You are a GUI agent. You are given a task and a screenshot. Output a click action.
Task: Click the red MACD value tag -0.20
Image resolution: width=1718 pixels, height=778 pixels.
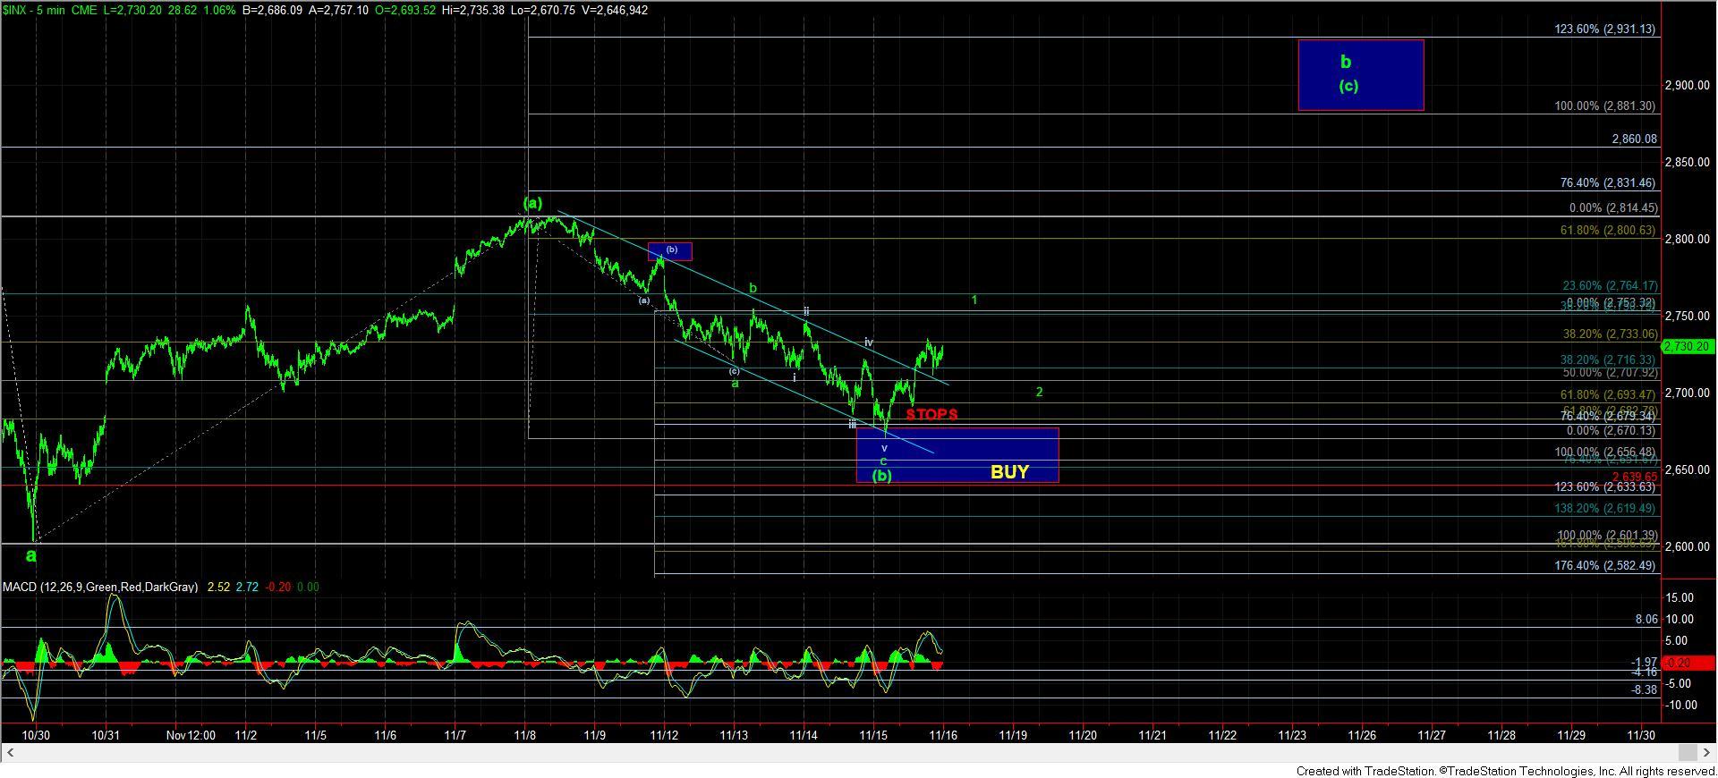(1688, 663)
